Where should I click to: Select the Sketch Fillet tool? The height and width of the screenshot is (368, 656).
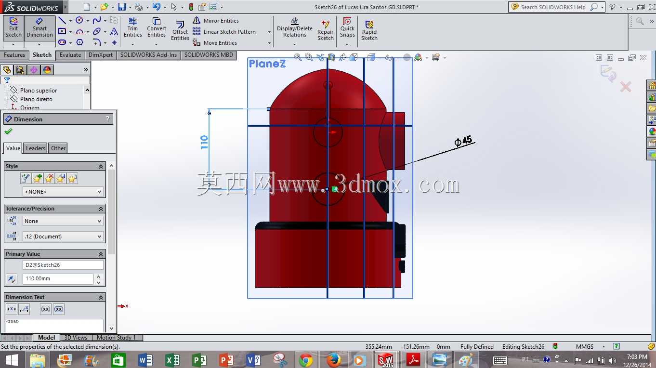coord(97,42)
